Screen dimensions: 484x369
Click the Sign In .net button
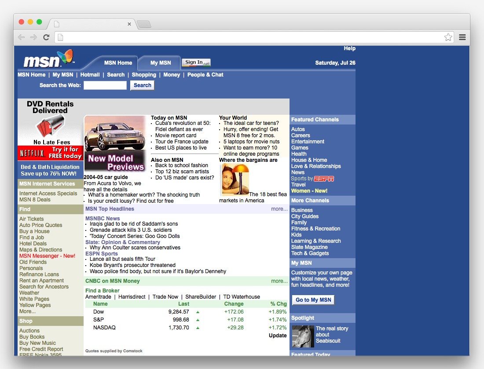pyautogui.click(x=196, y=62)
